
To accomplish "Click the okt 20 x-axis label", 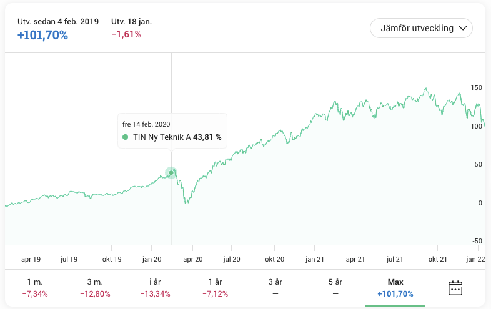I will tap(274, 258).
